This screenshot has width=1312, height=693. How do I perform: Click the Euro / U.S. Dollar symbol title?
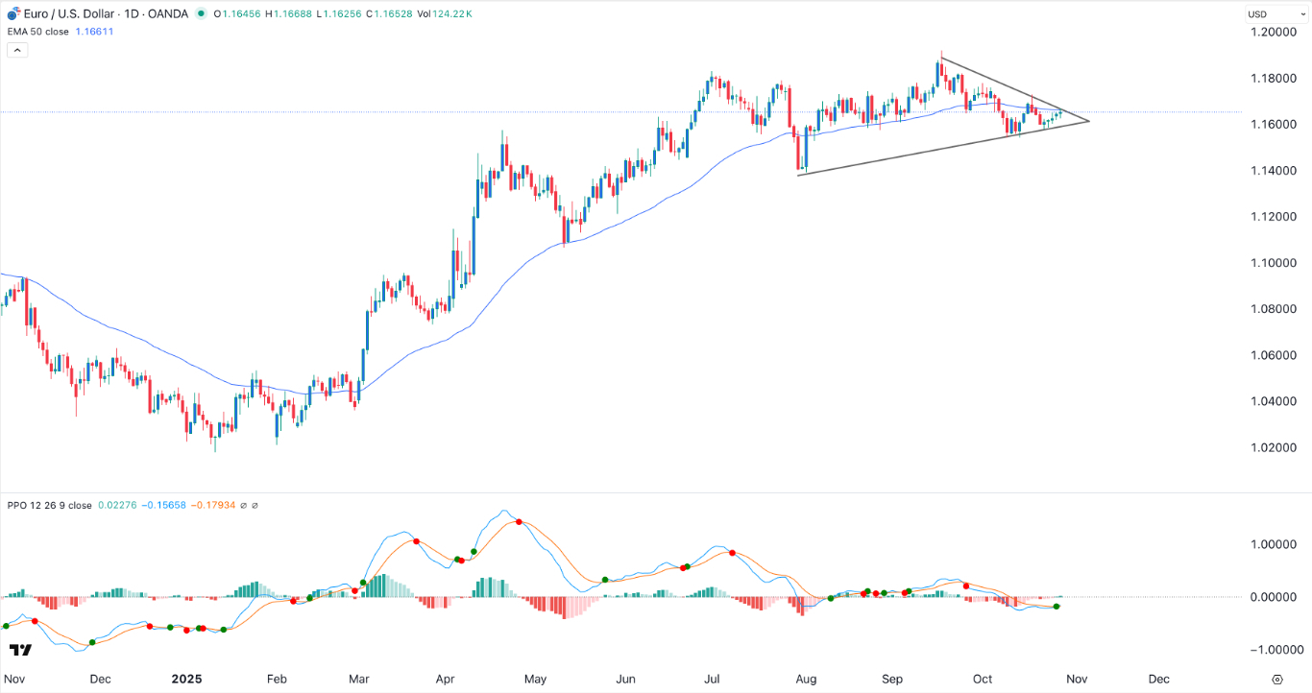(69, 13)
